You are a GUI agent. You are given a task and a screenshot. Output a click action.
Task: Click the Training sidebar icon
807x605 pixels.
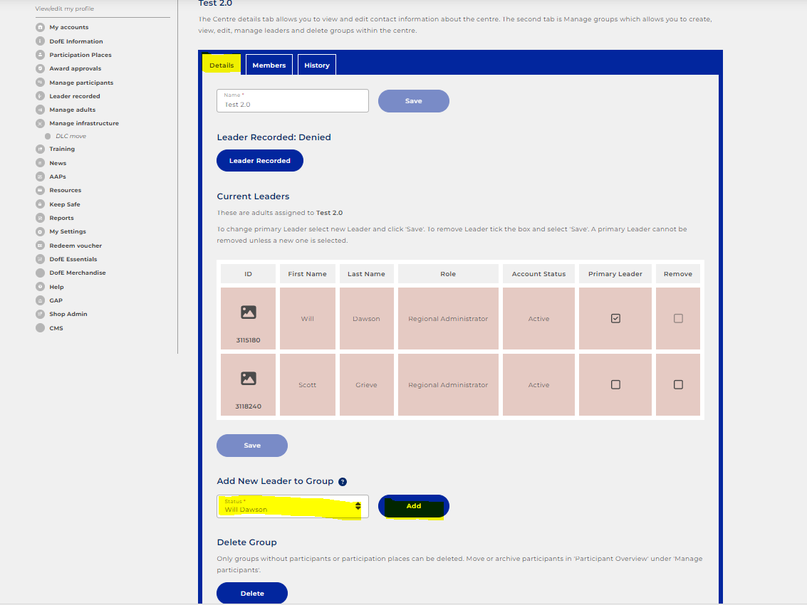40,149
